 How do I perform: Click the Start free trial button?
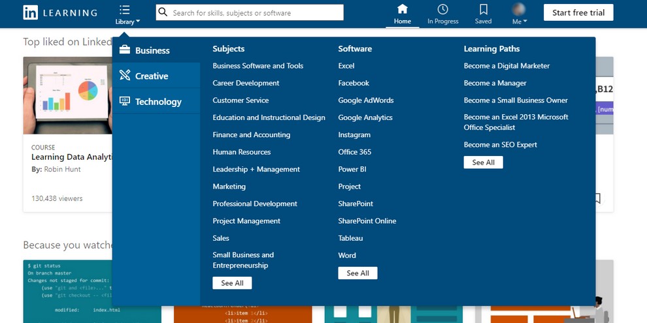[578, 12]
